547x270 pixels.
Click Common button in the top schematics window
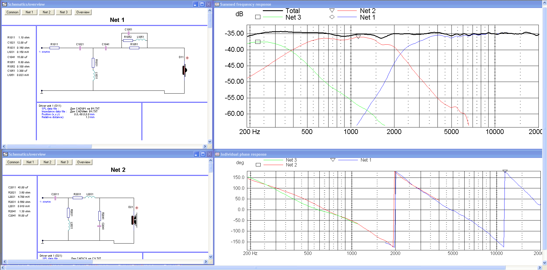pos(13,12)
